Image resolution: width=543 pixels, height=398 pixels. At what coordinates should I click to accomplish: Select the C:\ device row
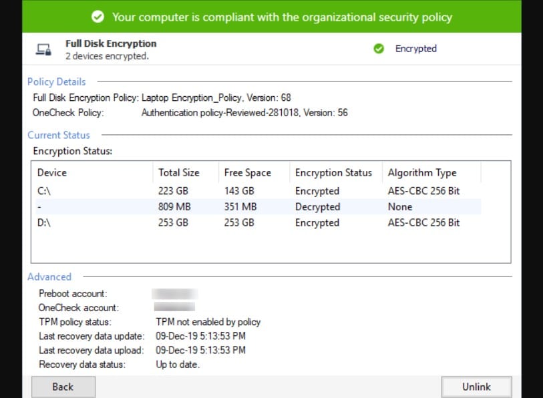coord(258,191)
